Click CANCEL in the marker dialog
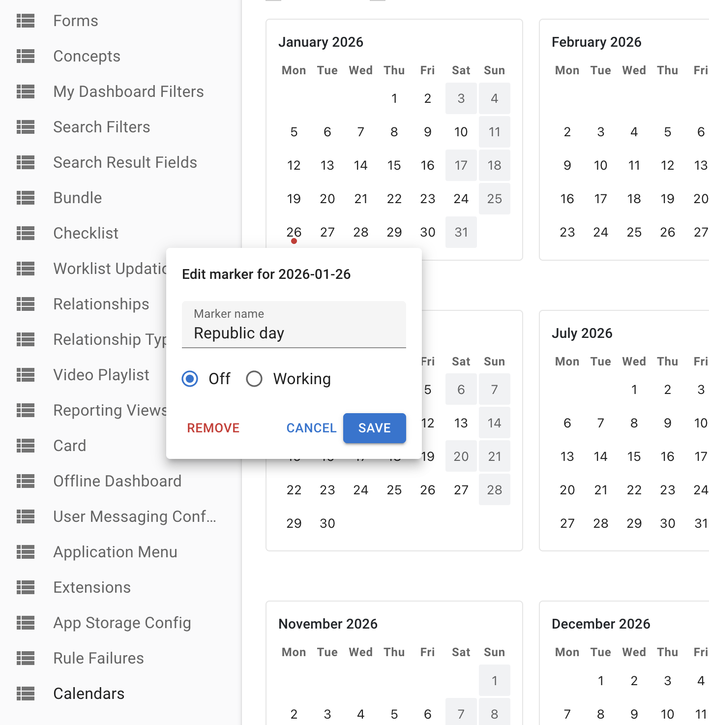 [312, 428]
